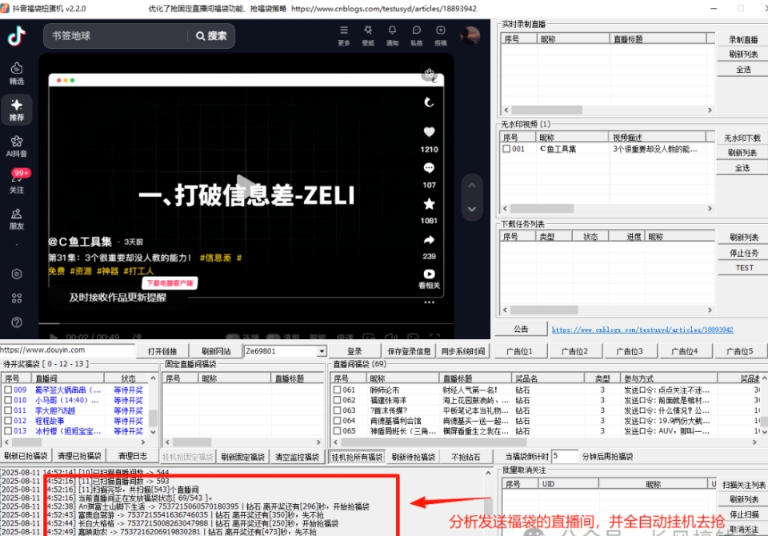
Task: Click the 刷新网站 button
Action: pos(216,351)
